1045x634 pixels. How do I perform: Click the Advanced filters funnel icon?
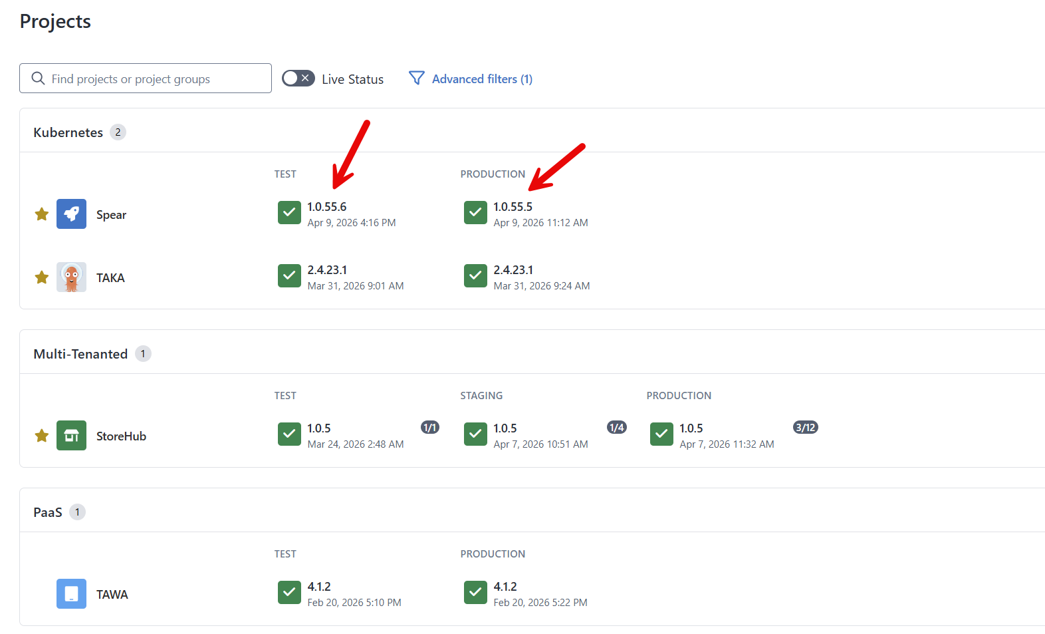(416, 79)
